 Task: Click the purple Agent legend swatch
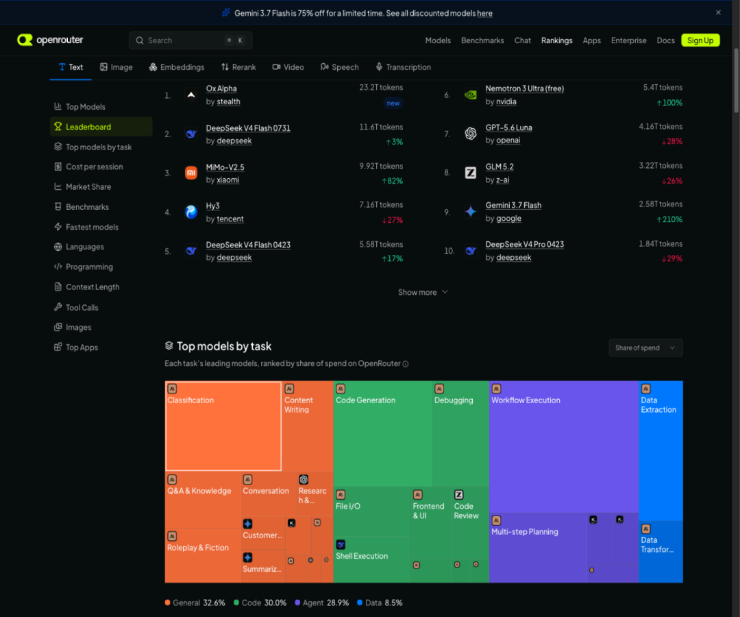click(x=297, y=603)
